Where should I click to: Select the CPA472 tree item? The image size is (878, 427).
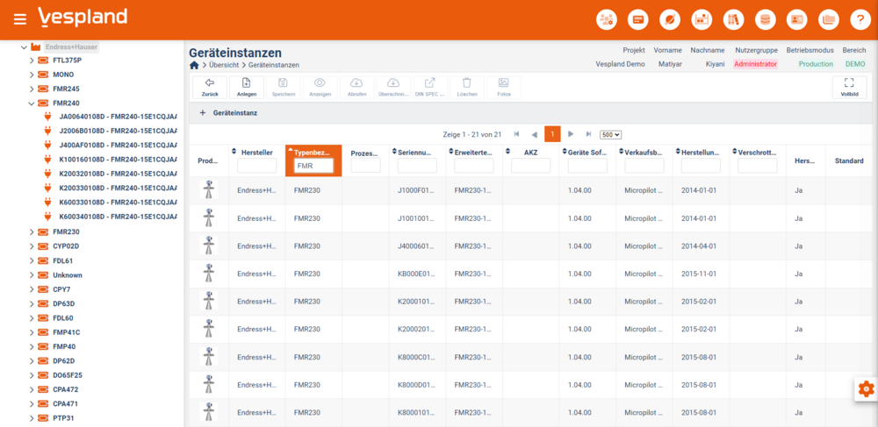pos(66,389)
